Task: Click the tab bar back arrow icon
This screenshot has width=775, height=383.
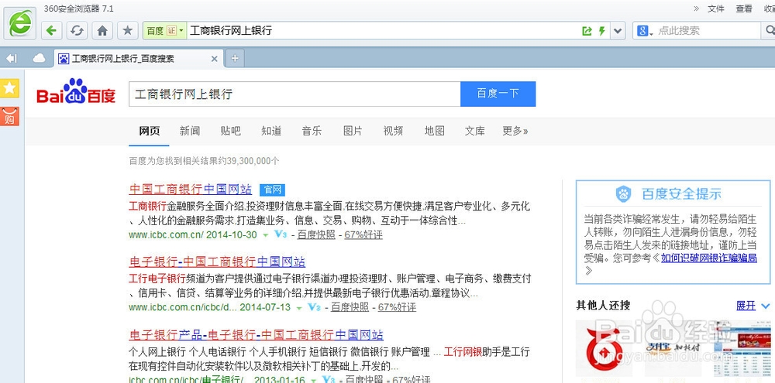Action: coord(12,58)
